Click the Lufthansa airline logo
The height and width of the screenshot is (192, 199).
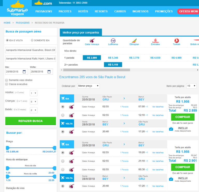click(113, 41)
